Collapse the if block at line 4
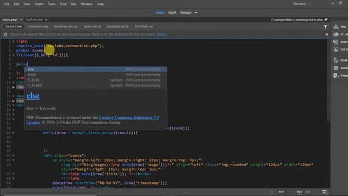The width and height of the screenshot is (348, 196). tap(13, 55)
